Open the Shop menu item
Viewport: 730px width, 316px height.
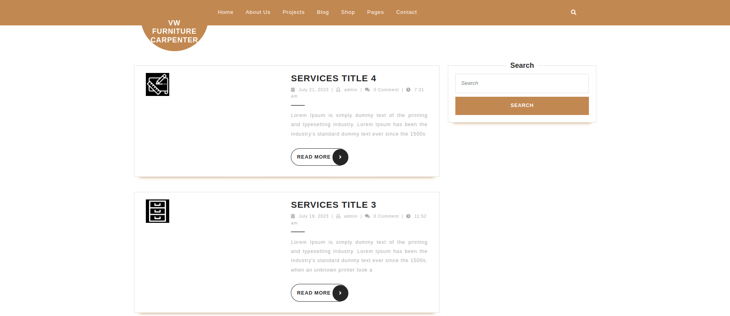tap(348, 12)
